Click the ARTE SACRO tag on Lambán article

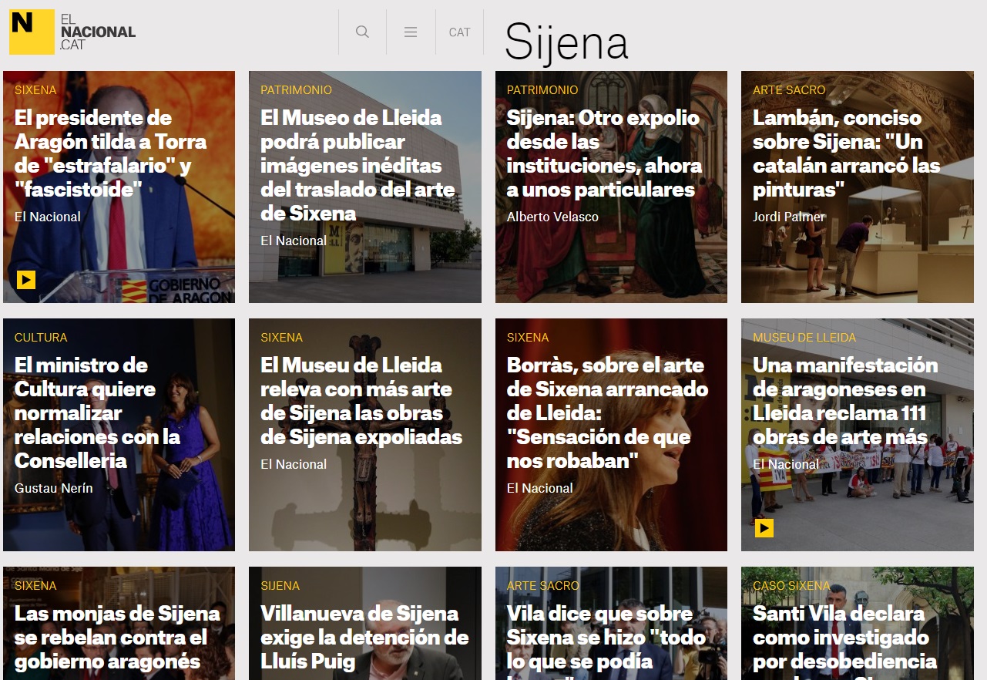788,90
